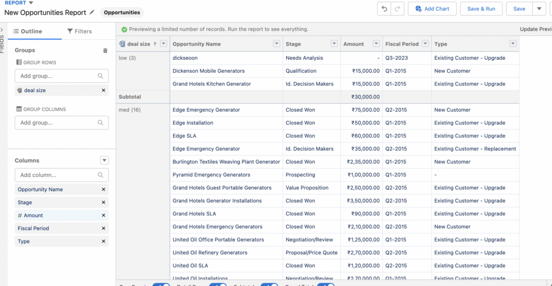Open Opportunity Name column menu

[277, 44]
